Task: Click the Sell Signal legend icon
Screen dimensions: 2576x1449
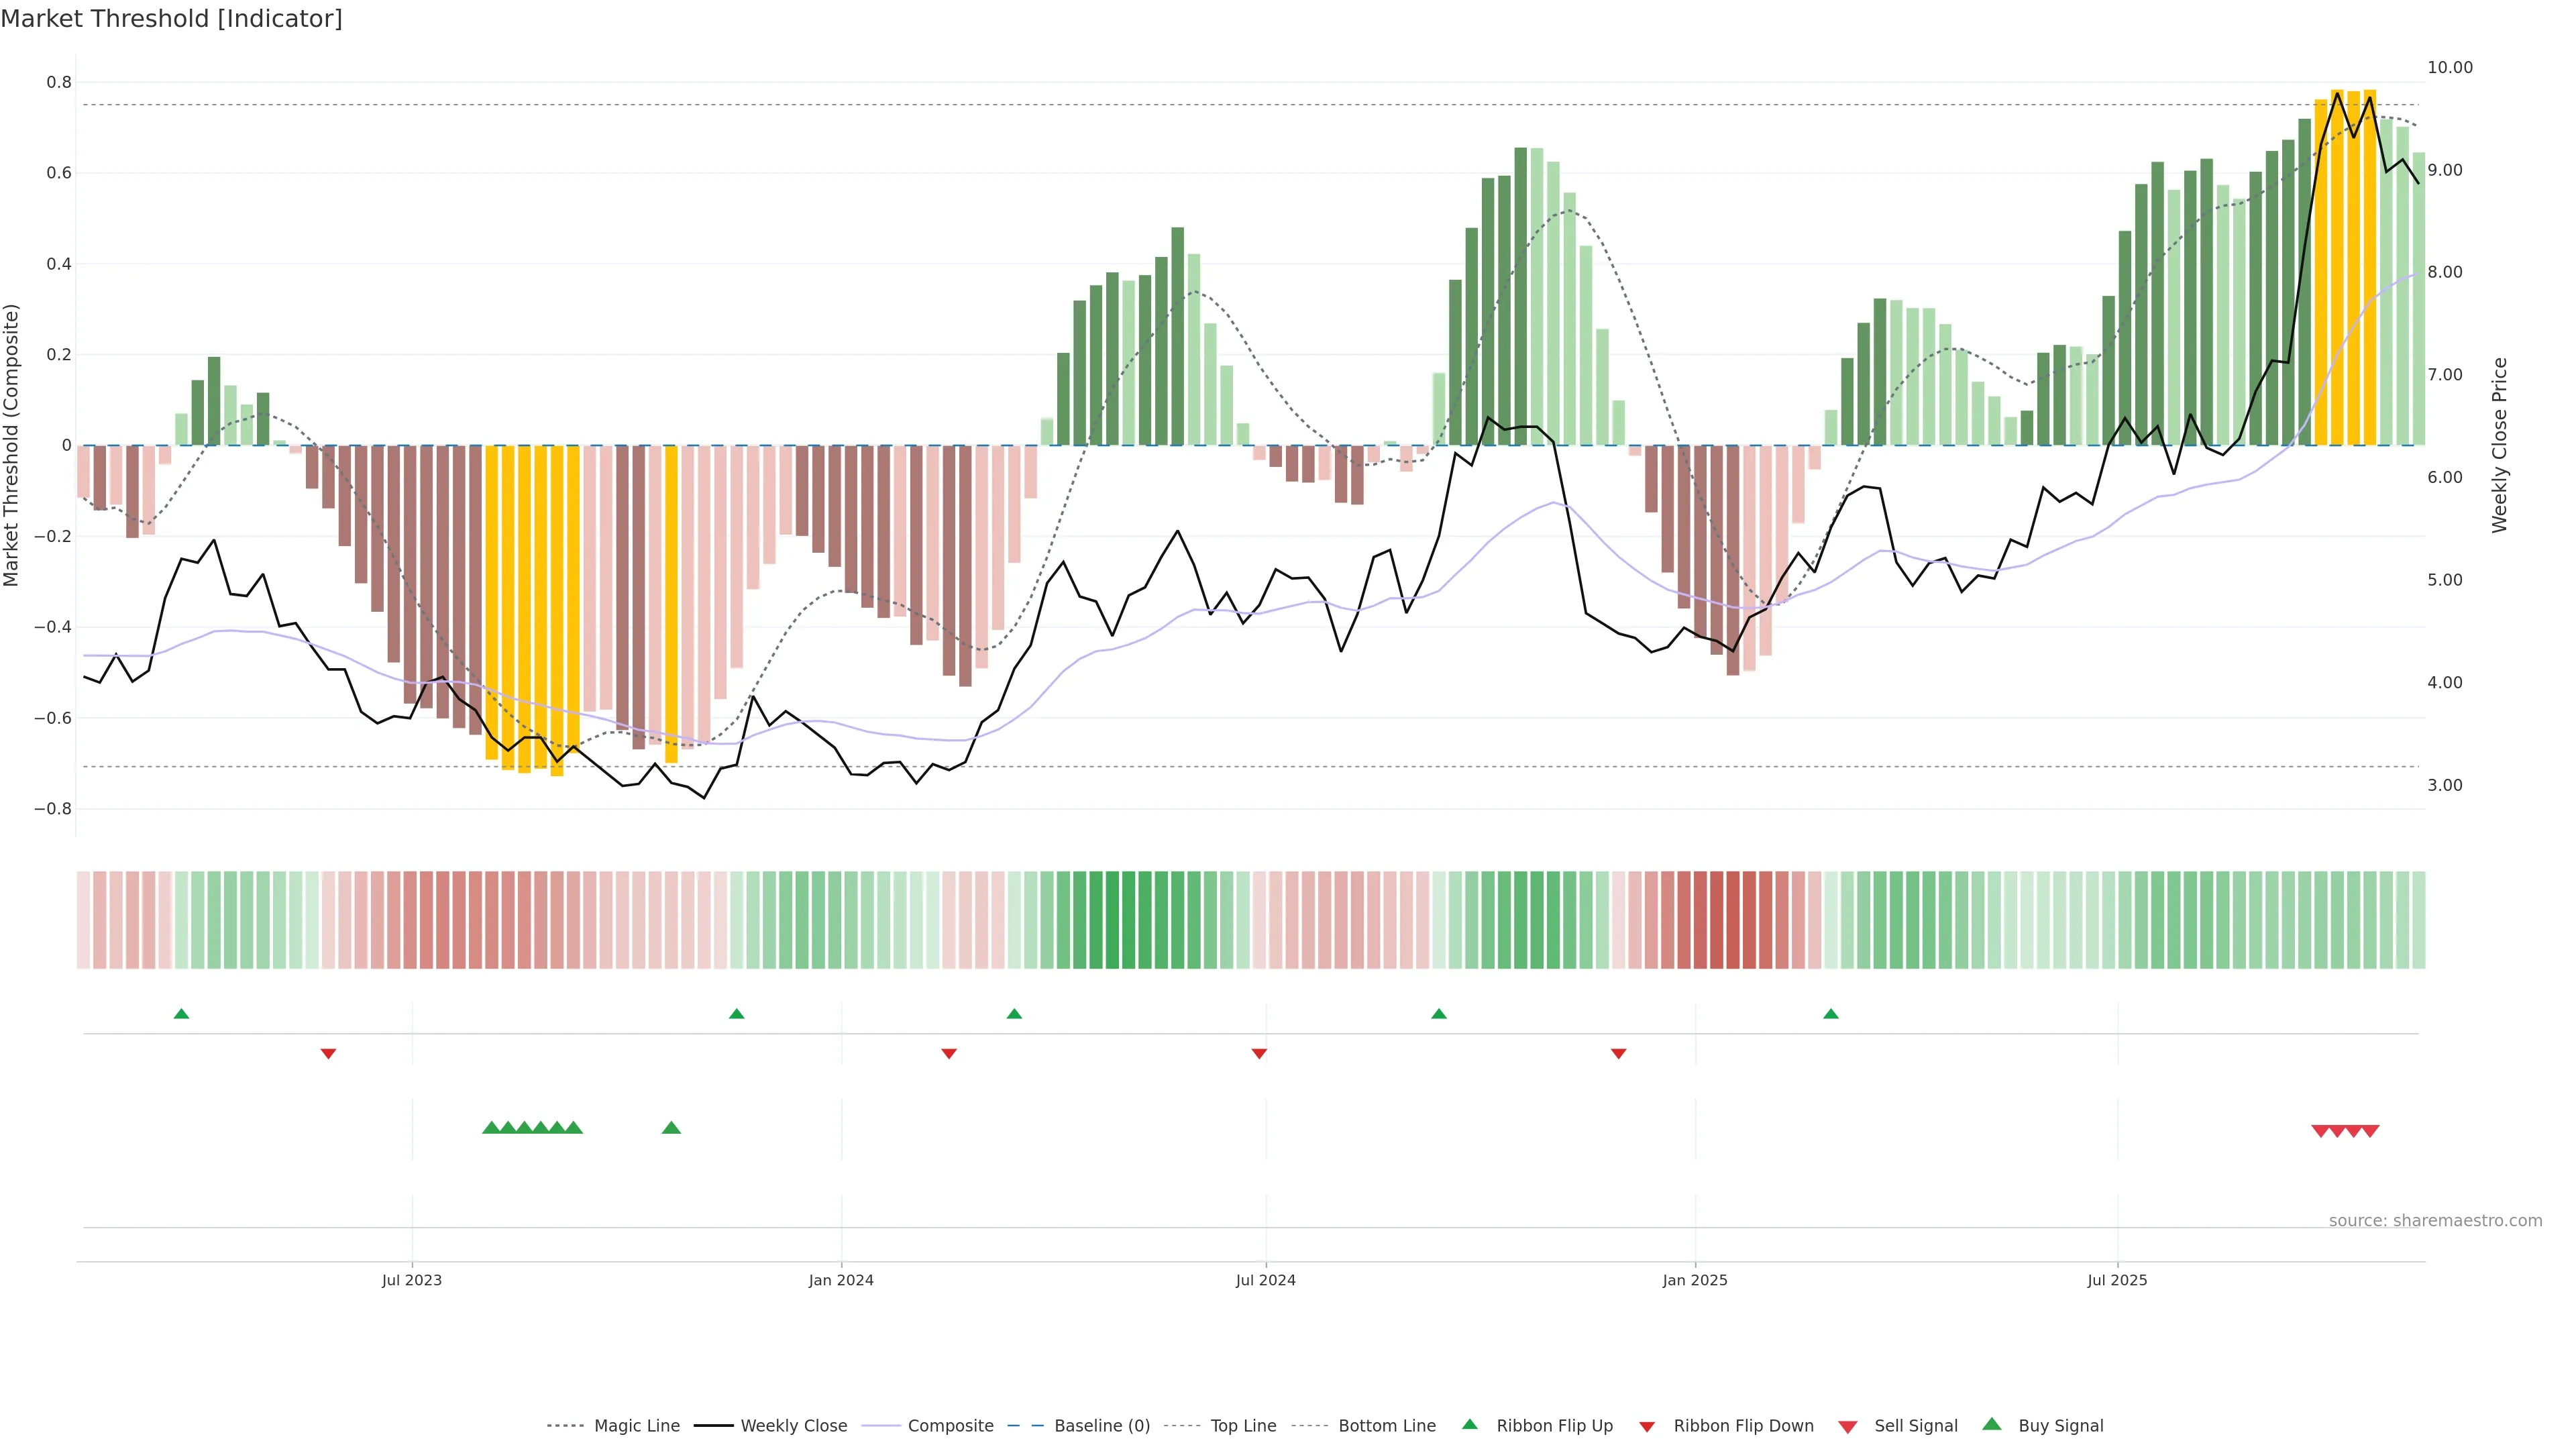Action: pos(1848,1426)
